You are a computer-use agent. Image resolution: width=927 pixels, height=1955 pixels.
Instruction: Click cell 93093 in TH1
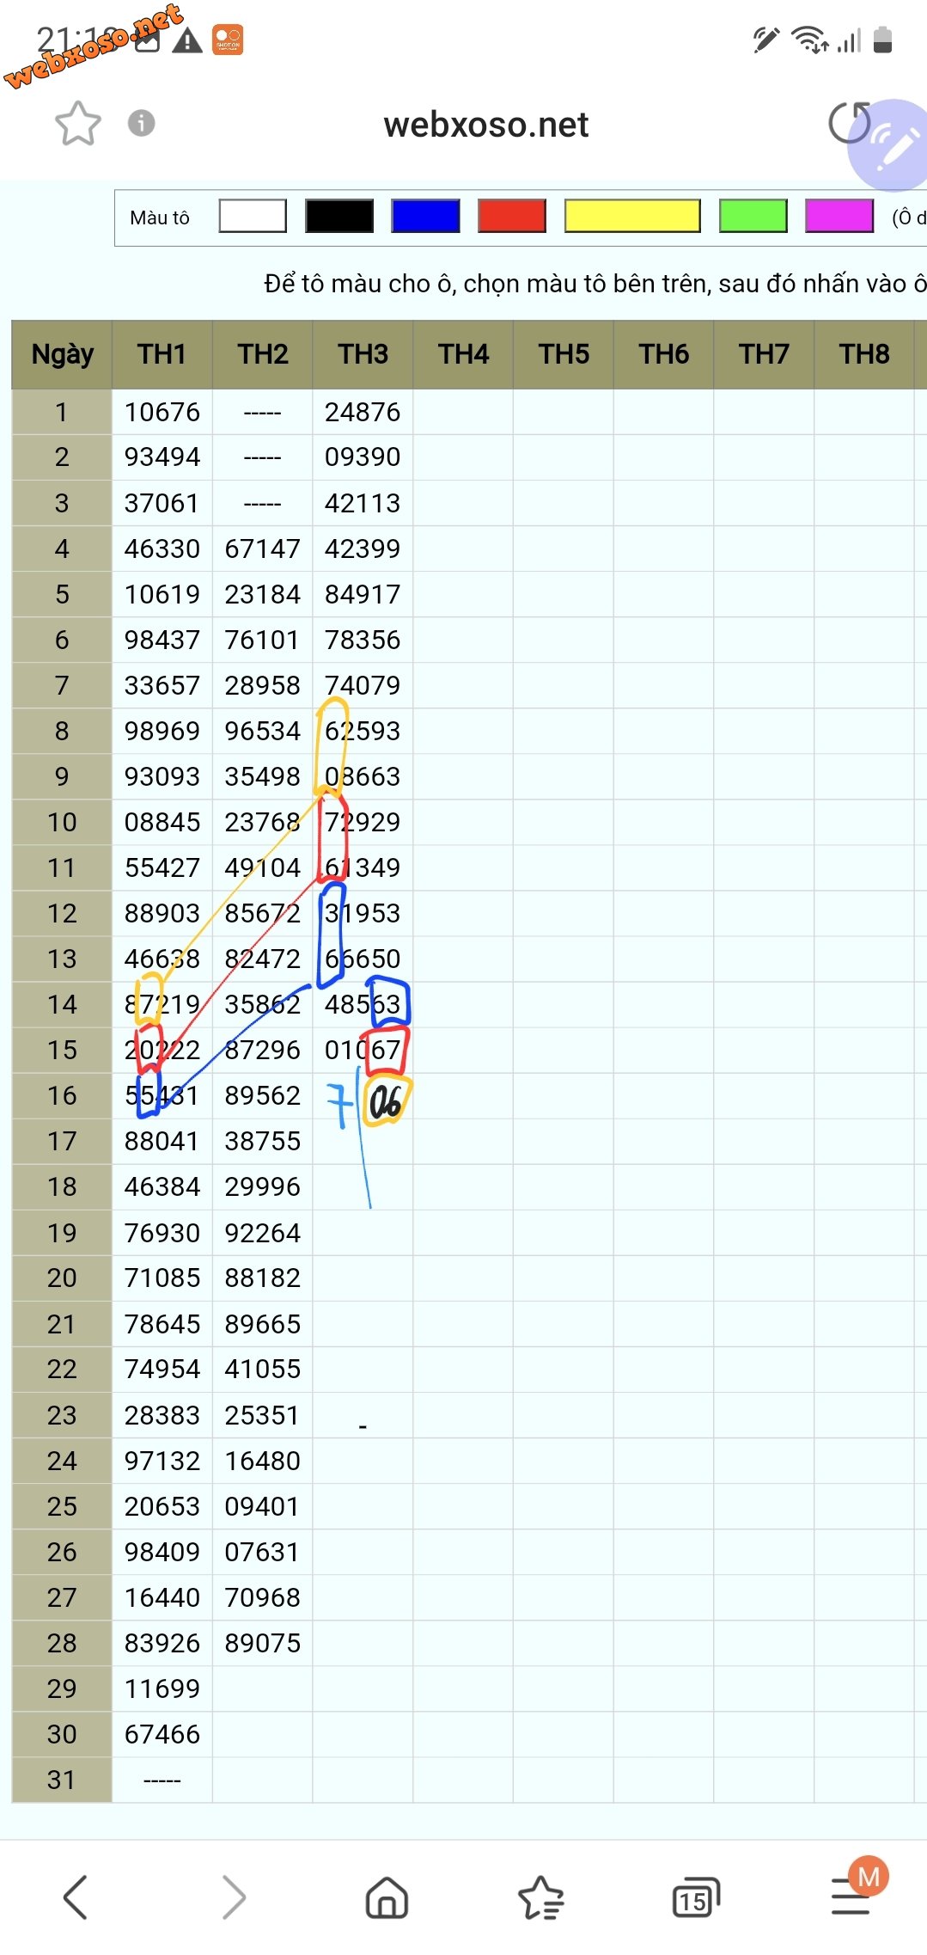click(162, 776)
